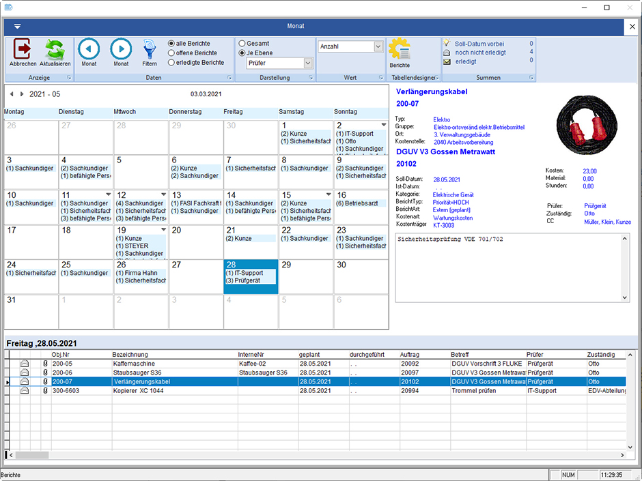The width and height of the screenshot is (642, 481).
Task: Select the 'offene Berichte' radio button
Action: point(171,53)
